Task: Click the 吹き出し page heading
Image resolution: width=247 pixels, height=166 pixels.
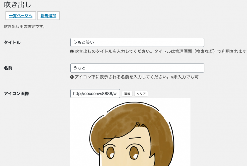Action: pos(18,5)
